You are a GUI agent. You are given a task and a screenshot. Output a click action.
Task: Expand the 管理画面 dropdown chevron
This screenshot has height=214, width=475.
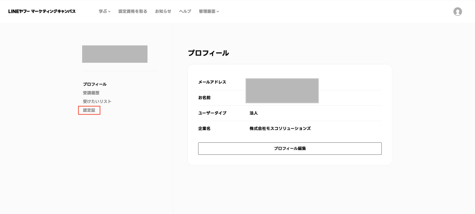tap(218, 12)
